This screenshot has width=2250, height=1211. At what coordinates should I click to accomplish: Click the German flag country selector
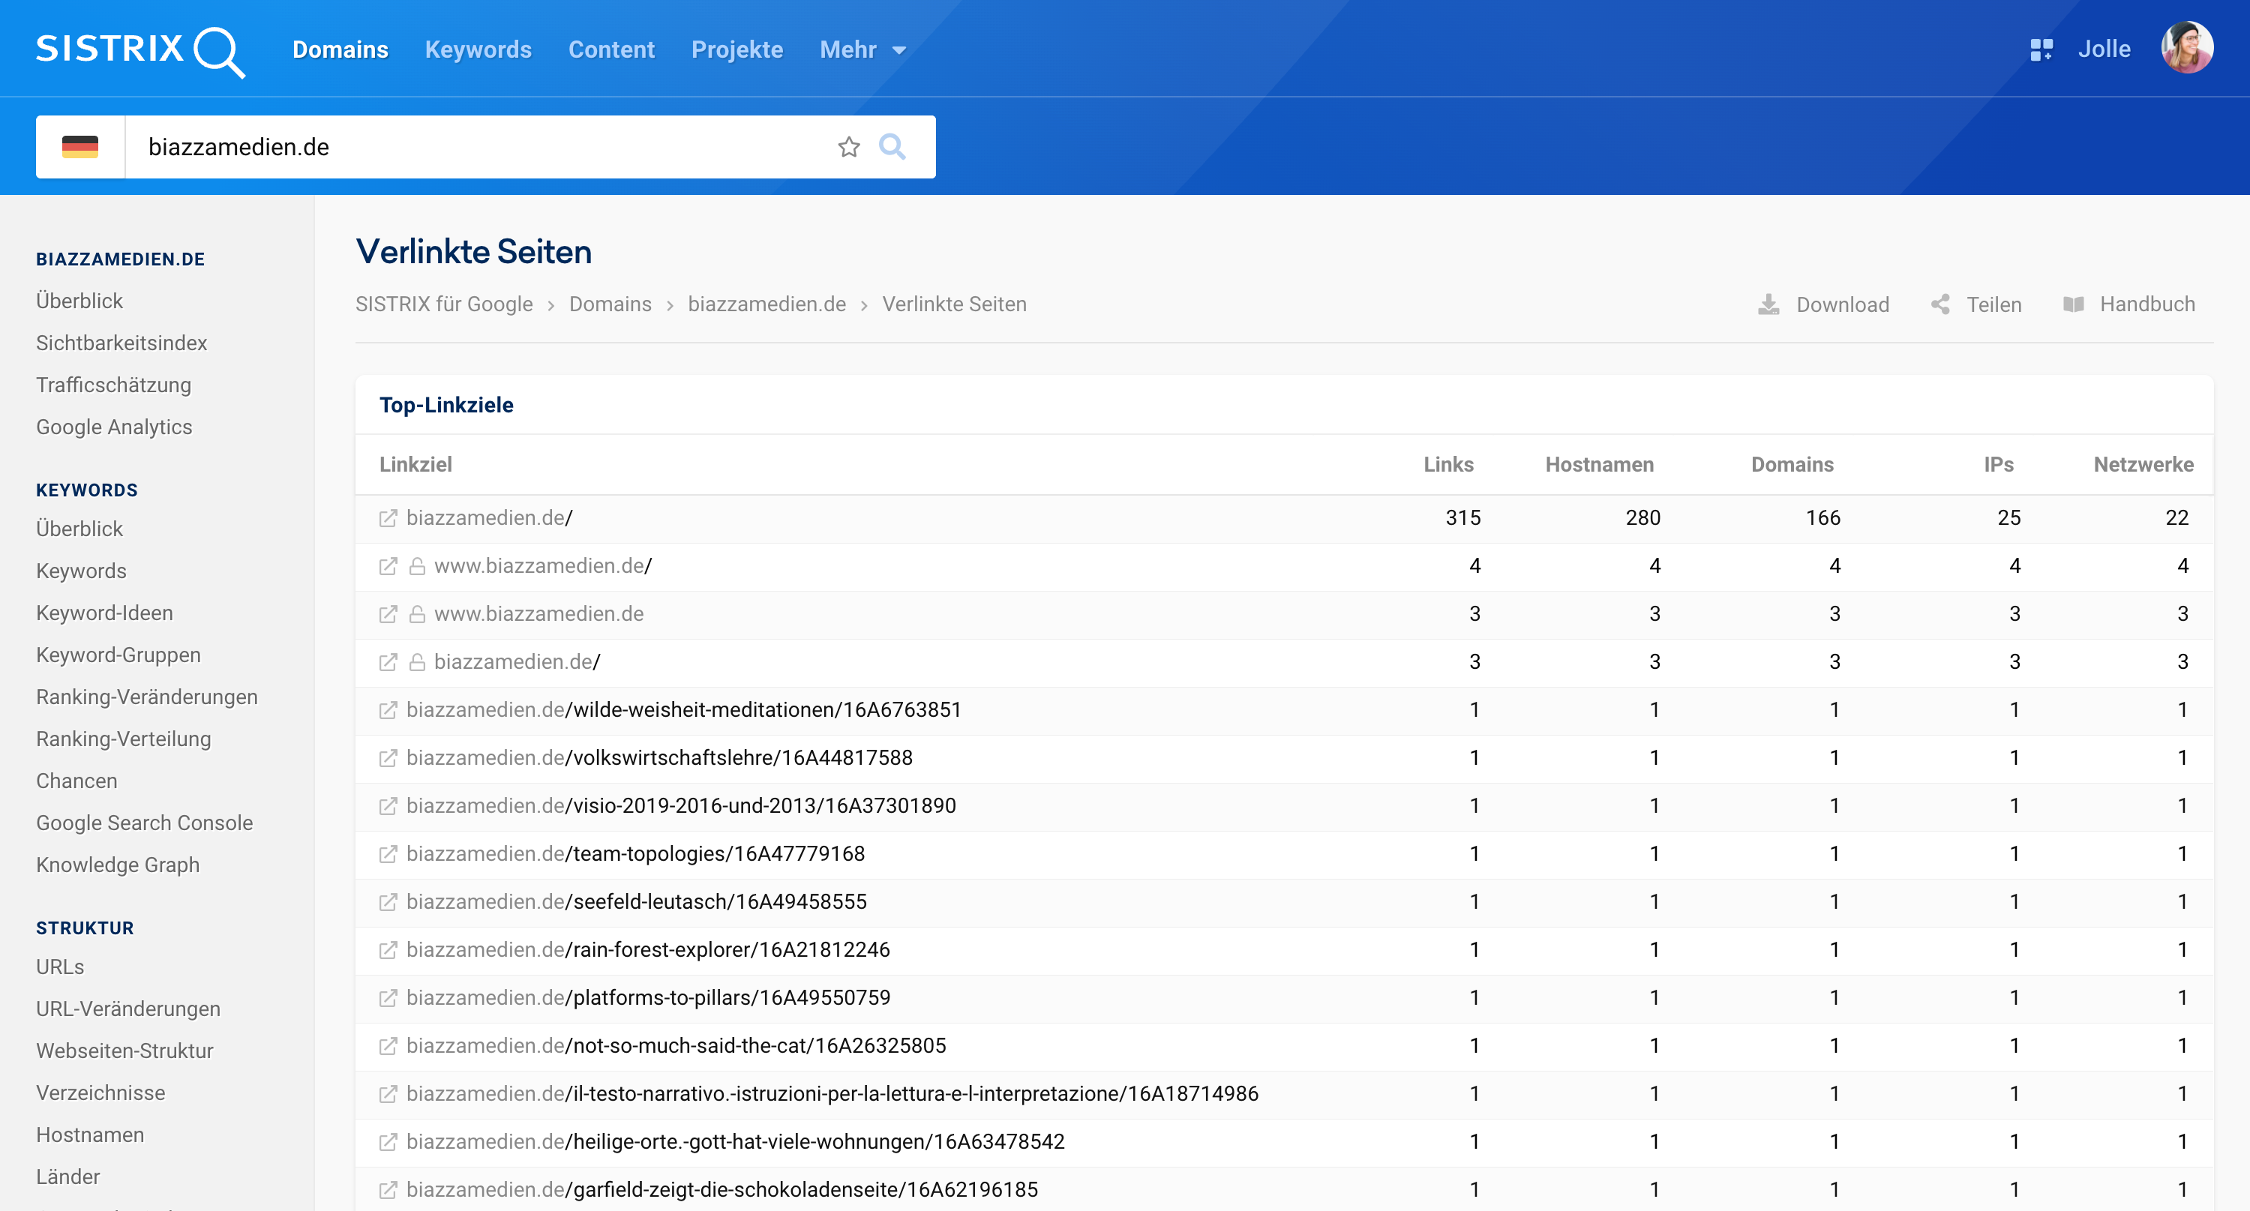coord(79,145)
